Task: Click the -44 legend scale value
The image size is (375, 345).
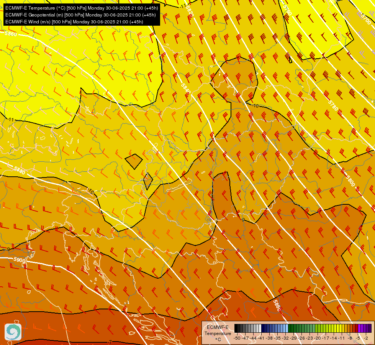Action: pyautogui.click(x=253, y=338)
